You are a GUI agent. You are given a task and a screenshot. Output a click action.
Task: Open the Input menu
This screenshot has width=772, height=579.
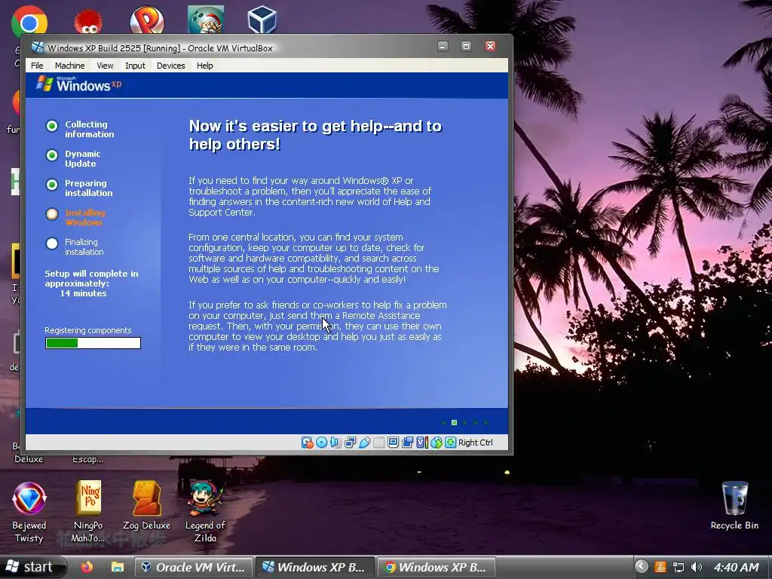[x=135, y=66]
